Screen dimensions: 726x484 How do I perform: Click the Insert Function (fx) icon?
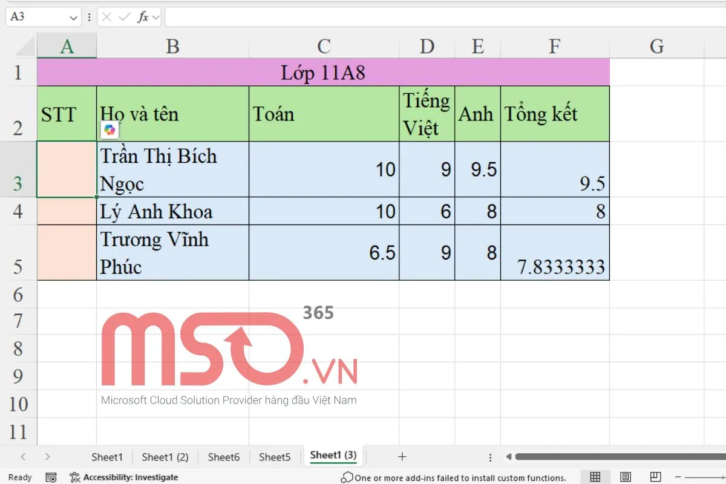click(x=144, y=17)
